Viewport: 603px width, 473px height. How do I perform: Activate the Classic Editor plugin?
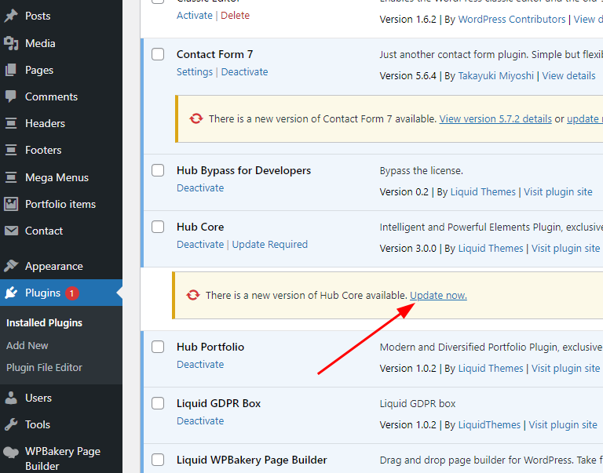coord(194,16)
